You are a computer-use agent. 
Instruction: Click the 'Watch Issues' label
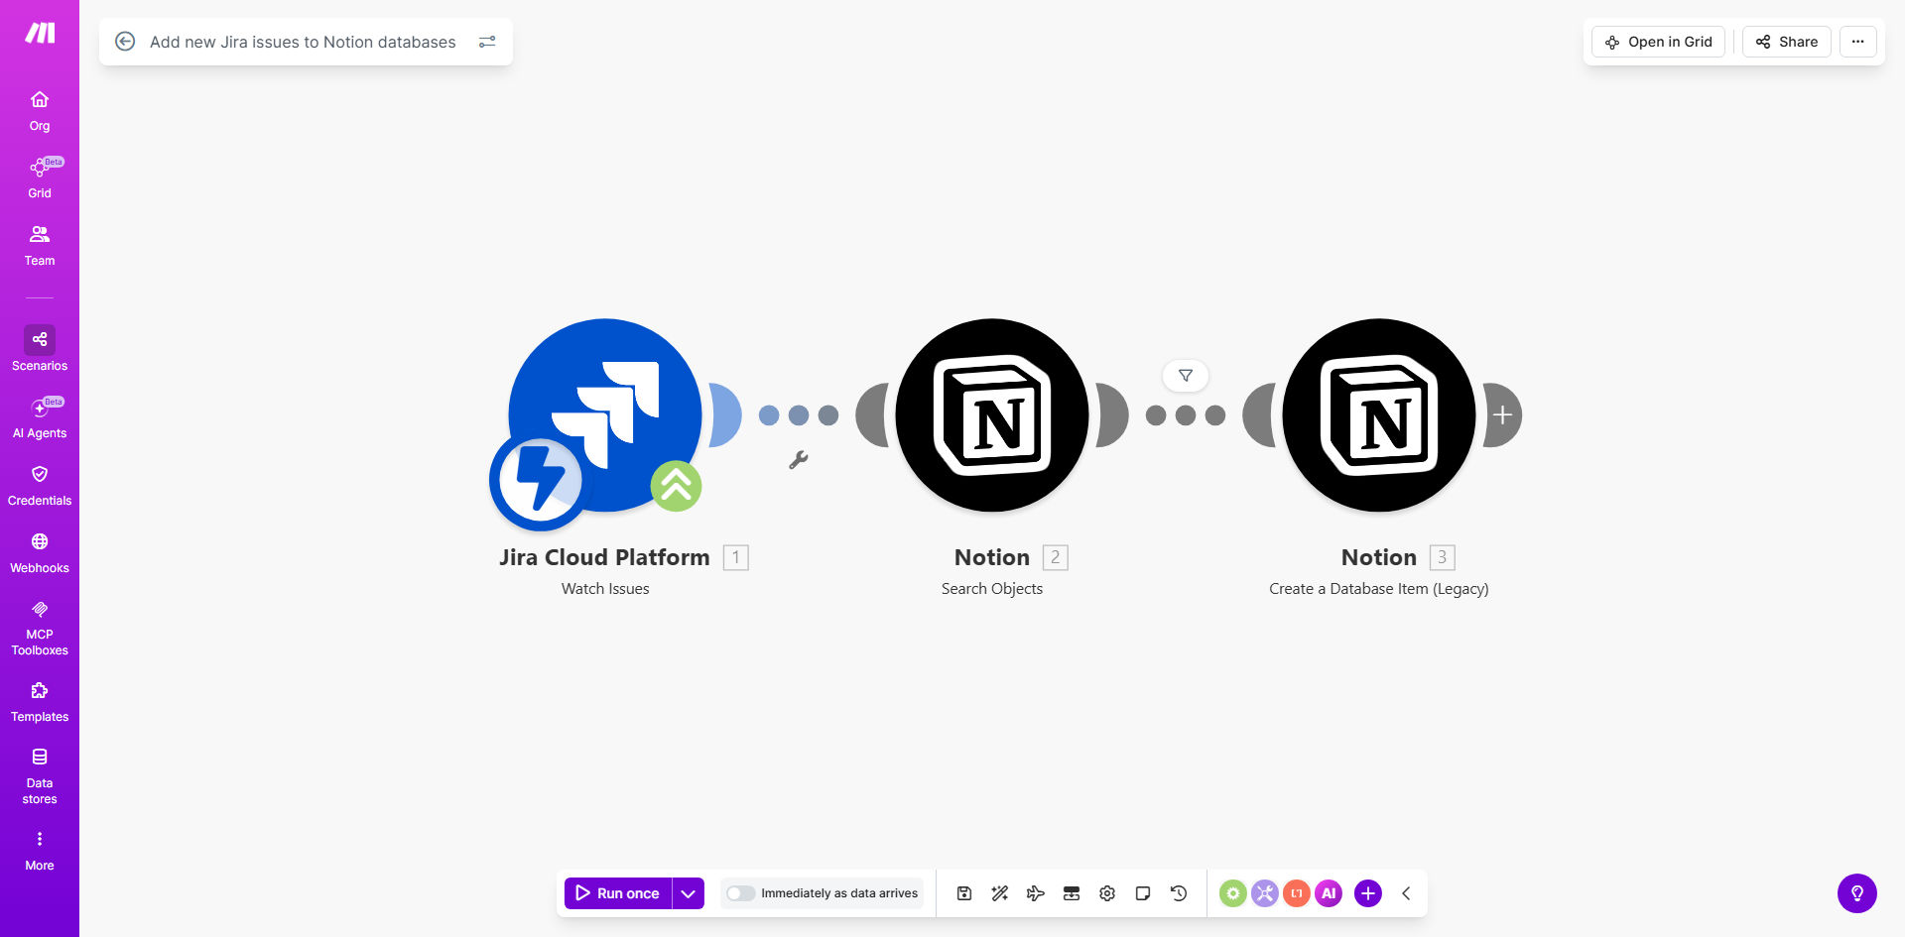[x=605, y=589]
